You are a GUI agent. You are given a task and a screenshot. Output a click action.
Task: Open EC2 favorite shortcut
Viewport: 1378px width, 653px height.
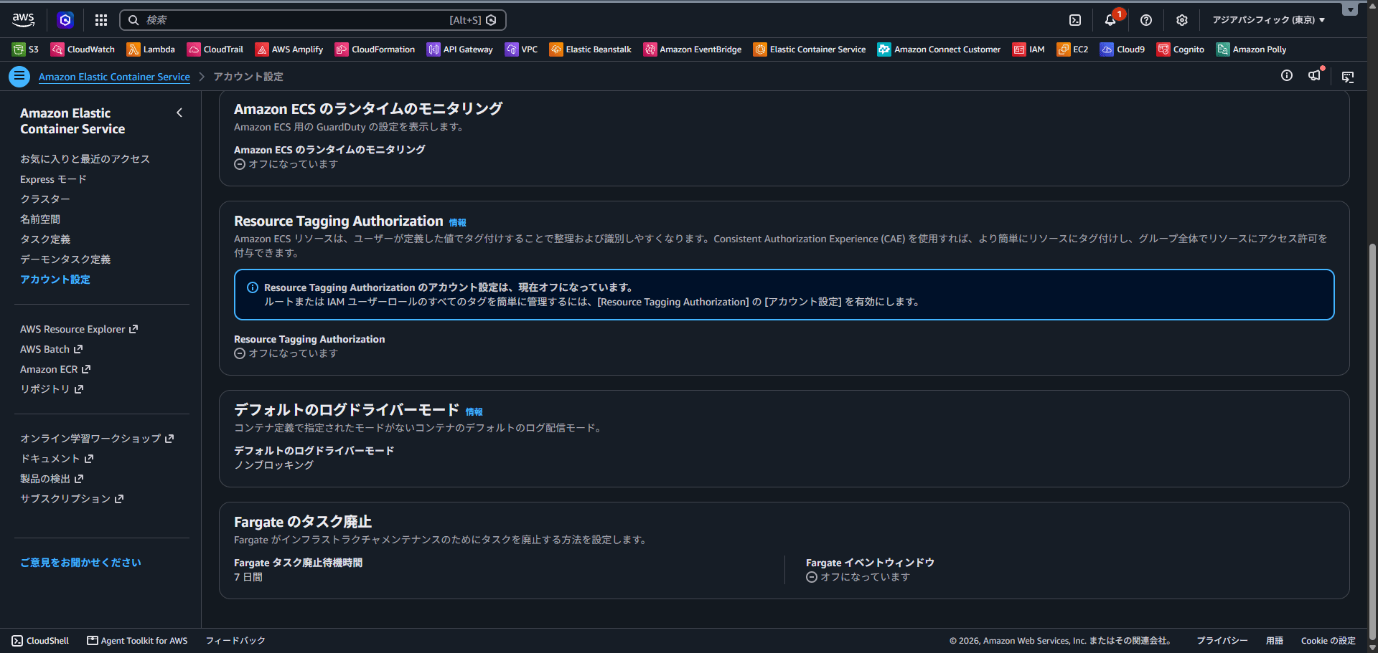coord(1072,49)
